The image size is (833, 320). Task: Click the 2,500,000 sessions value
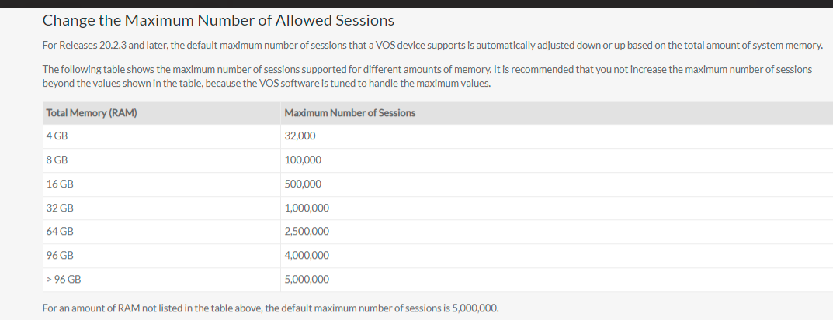click(x=307, y=232)
